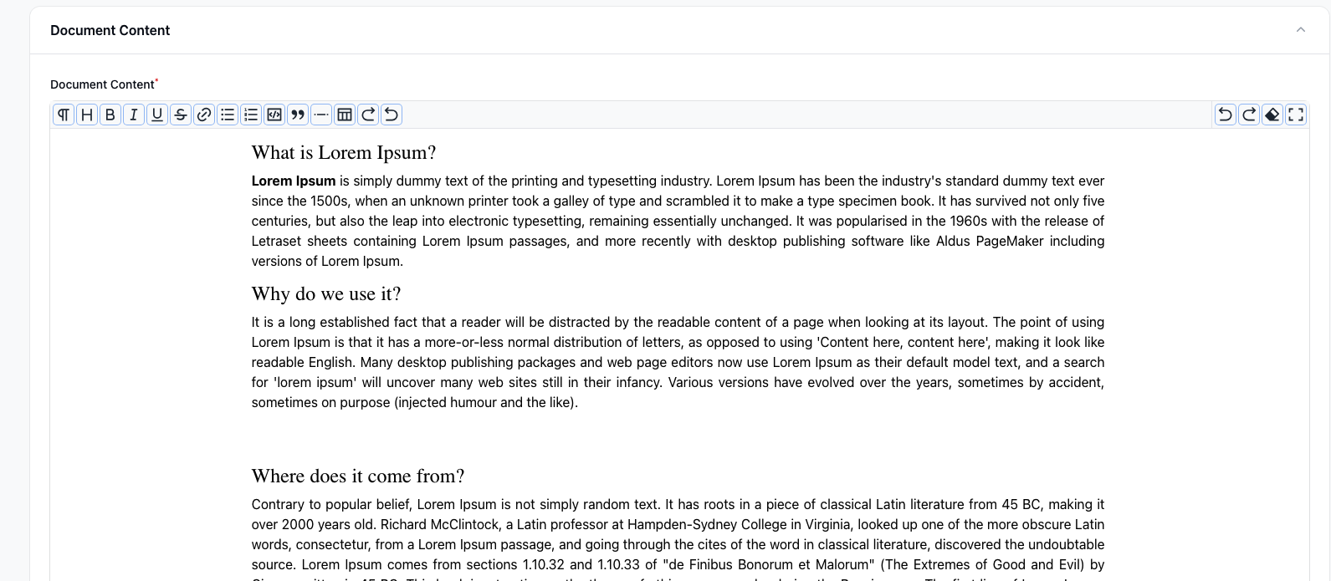Click the "What is Lorem Ipsum?" heading
Screen dimensions: 1331x581
pyautogui.click(x=344, y=153)
